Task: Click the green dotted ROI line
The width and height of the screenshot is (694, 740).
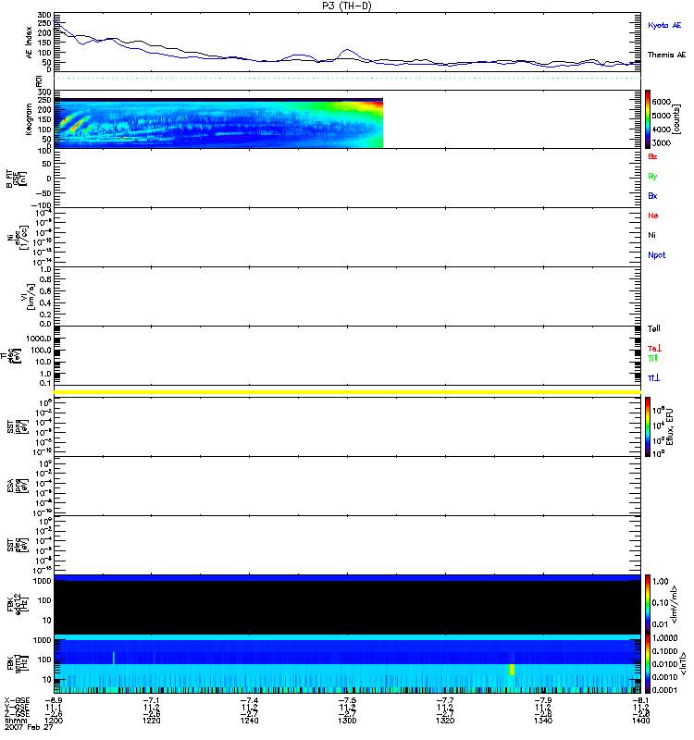Action: [x=348, y=79]
